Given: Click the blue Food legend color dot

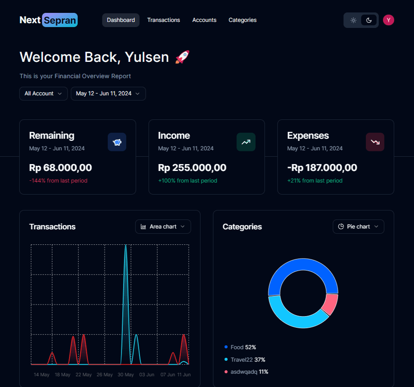Looking at the screenshot, I should [226, 347].
